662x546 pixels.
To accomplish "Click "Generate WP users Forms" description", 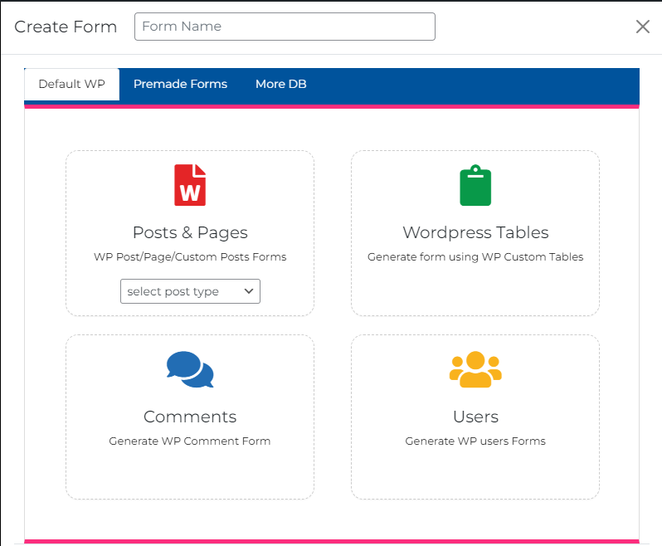I will 475,441.
